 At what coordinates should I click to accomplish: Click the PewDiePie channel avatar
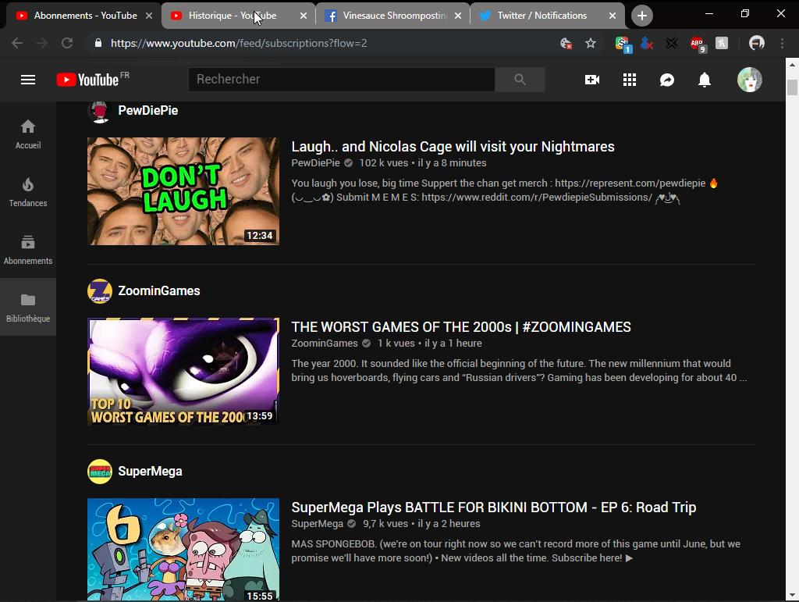(x=100, y=111)
